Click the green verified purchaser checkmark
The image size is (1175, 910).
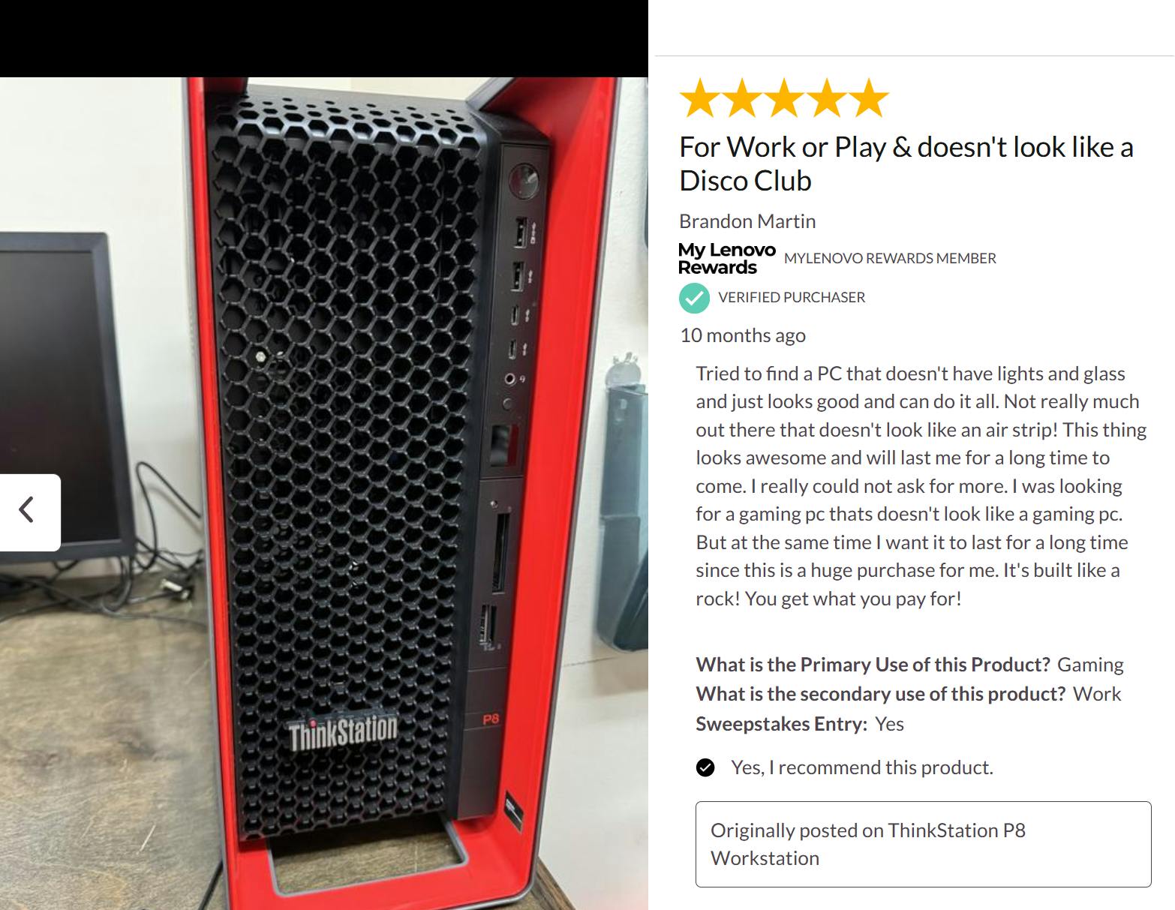pyautogui.click(x=694, y=298)
